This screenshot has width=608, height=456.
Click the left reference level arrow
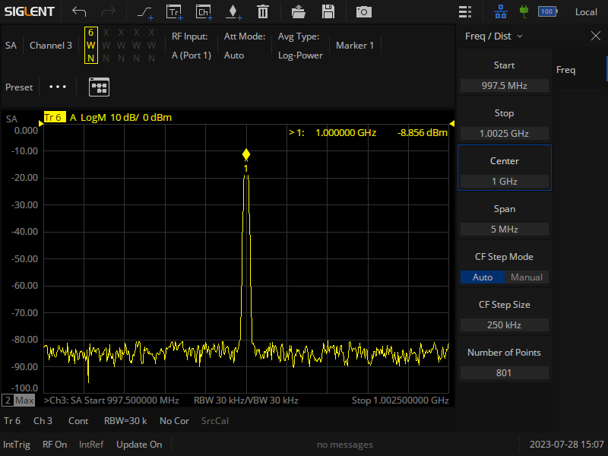(41, 123)
